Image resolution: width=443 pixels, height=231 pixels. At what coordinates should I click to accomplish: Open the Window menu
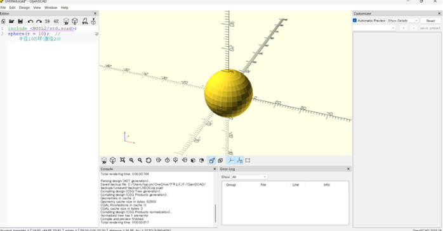coord(51,8)
